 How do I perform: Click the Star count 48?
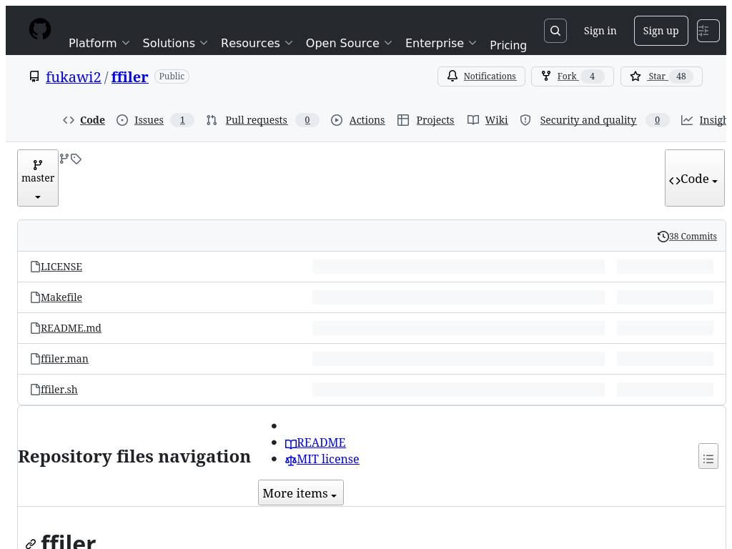[x=681, y=76]
